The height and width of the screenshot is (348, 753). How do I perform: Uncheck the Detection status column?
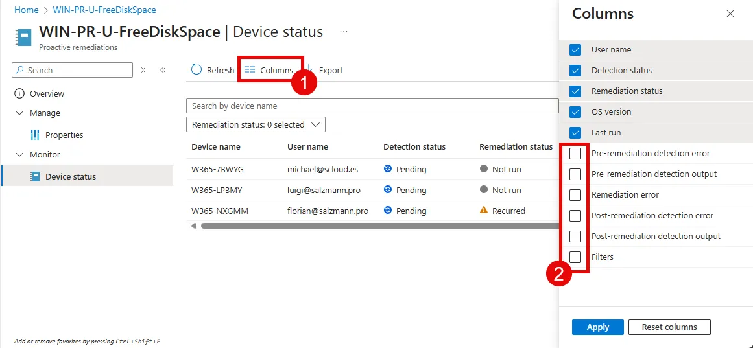(575, 70)
